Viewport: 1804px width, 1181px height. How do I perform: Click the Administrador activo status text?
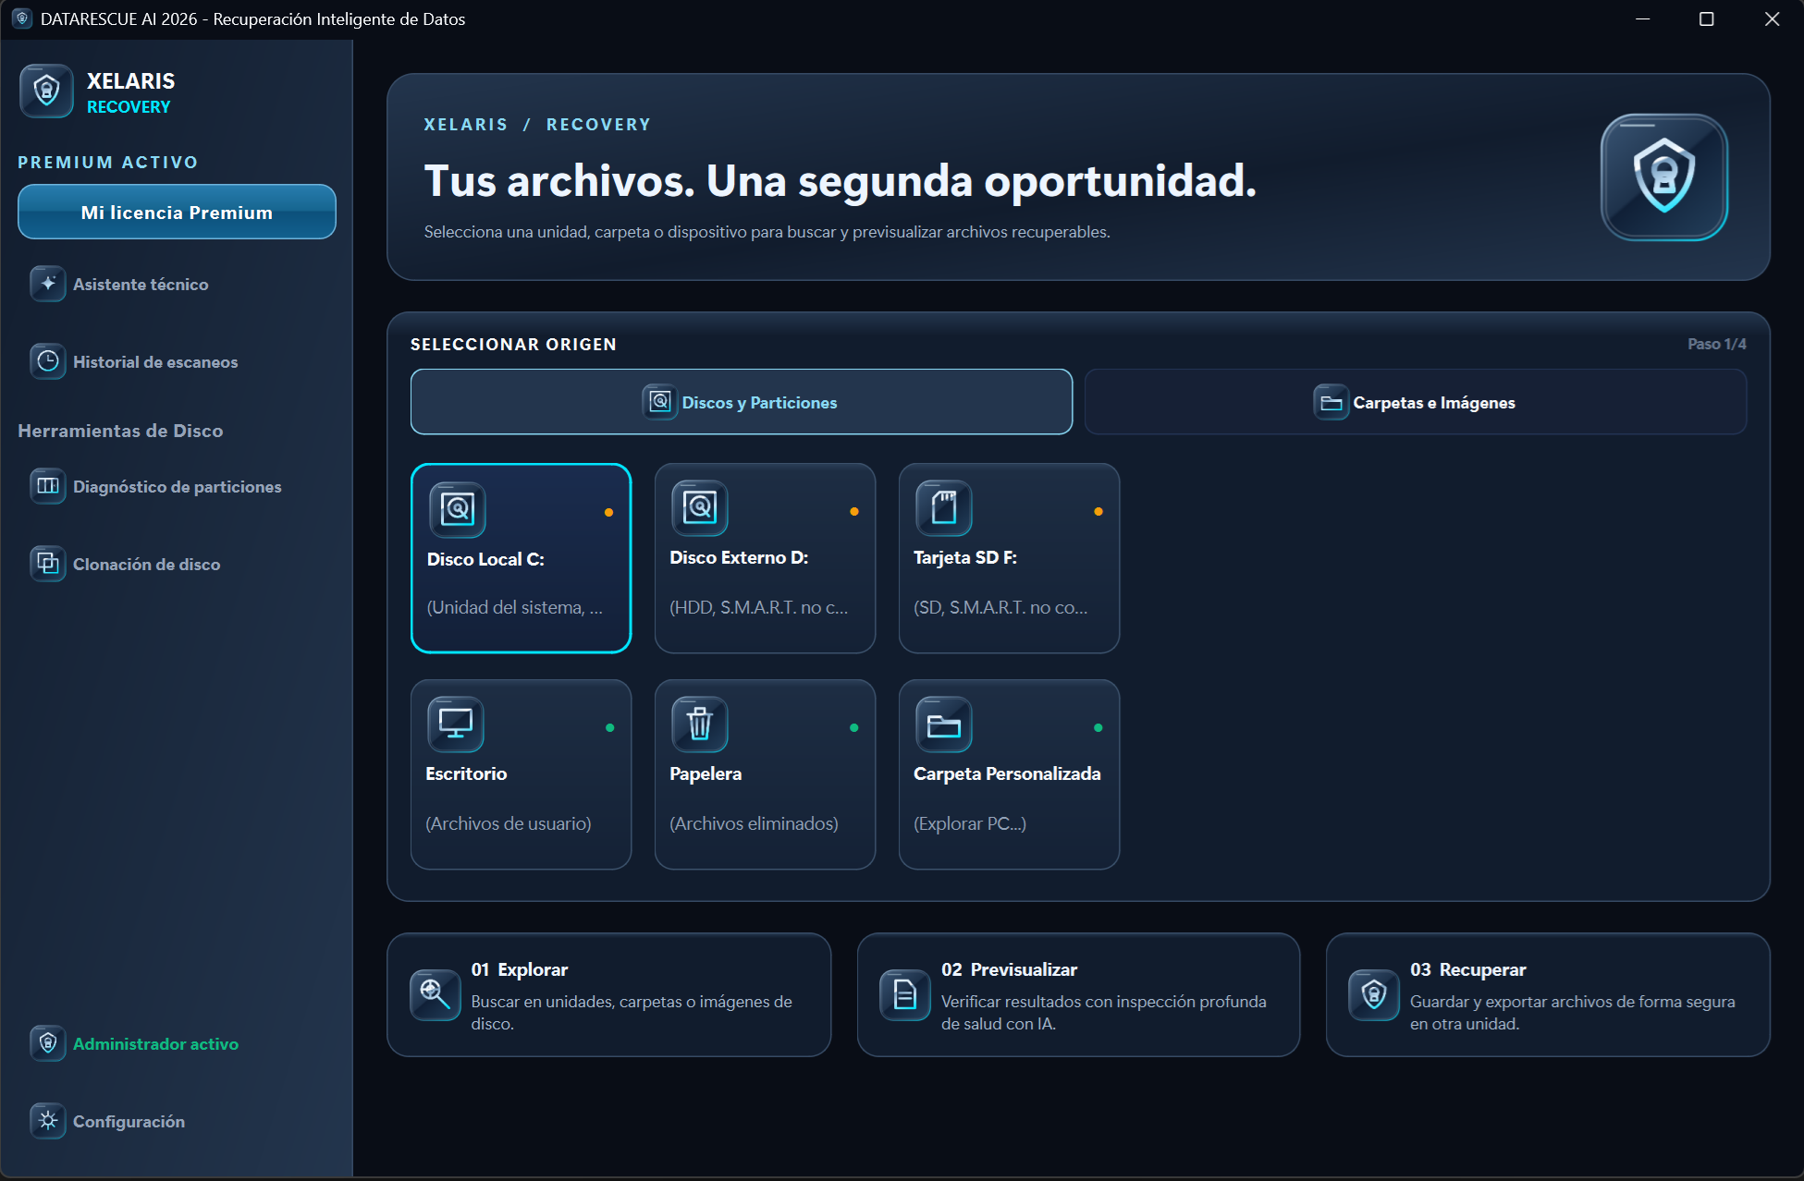pos(155,1044)
